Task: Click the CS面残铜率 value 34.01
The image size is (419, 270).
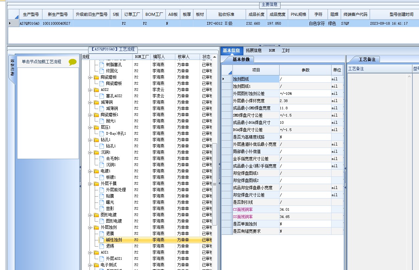Action: pyautogui.click(x=305, y=209)
